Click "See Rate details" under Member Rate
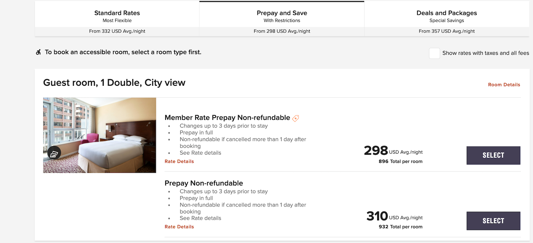This screenshot has height=243, width=533. click(x=200, y=153)
